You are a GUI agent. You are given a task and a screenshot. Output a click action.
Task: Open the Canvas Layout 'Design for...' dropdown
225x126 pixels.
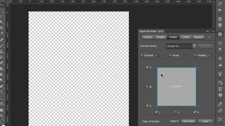pyautogui.click(x=181, y=46)
